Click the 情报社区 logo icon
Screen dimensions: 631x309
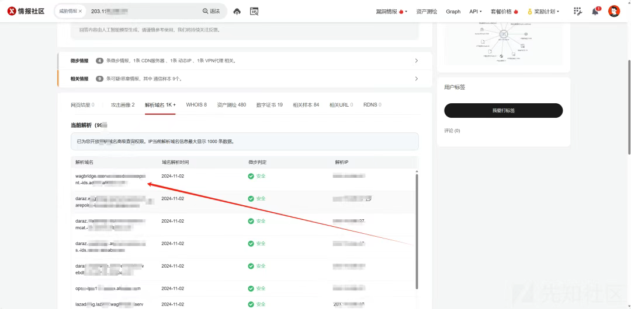click(12, 11)
